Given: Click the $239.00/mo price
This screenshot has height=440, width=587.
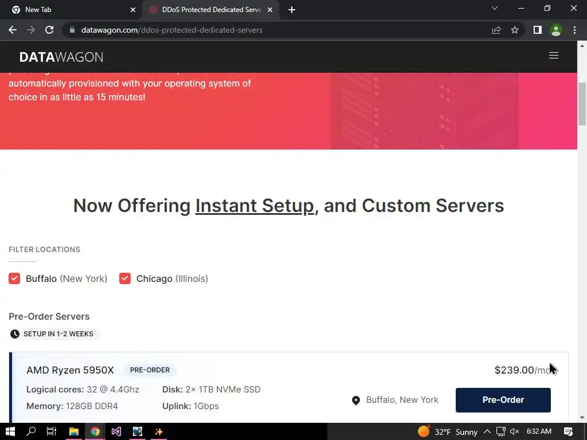Looking at the screenshot, I should [522, 370].
